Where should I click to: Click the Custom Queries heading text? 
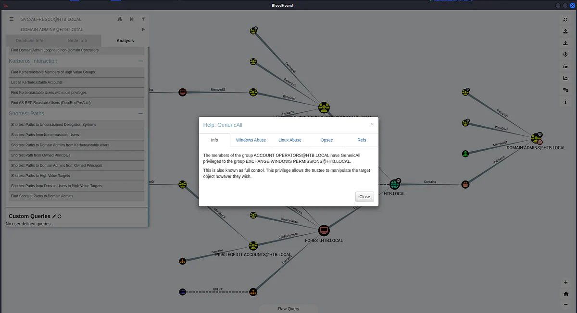[29, 217]
